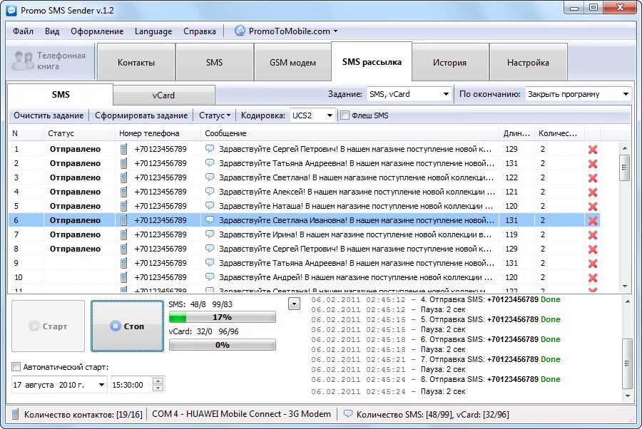Screen dimensions: 642x429
Task: Click the SMS count bubble icon in status bar
Action: 347,413
